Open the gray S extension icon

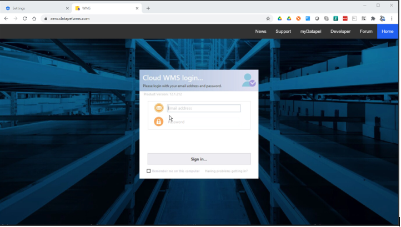pos(327,18)
